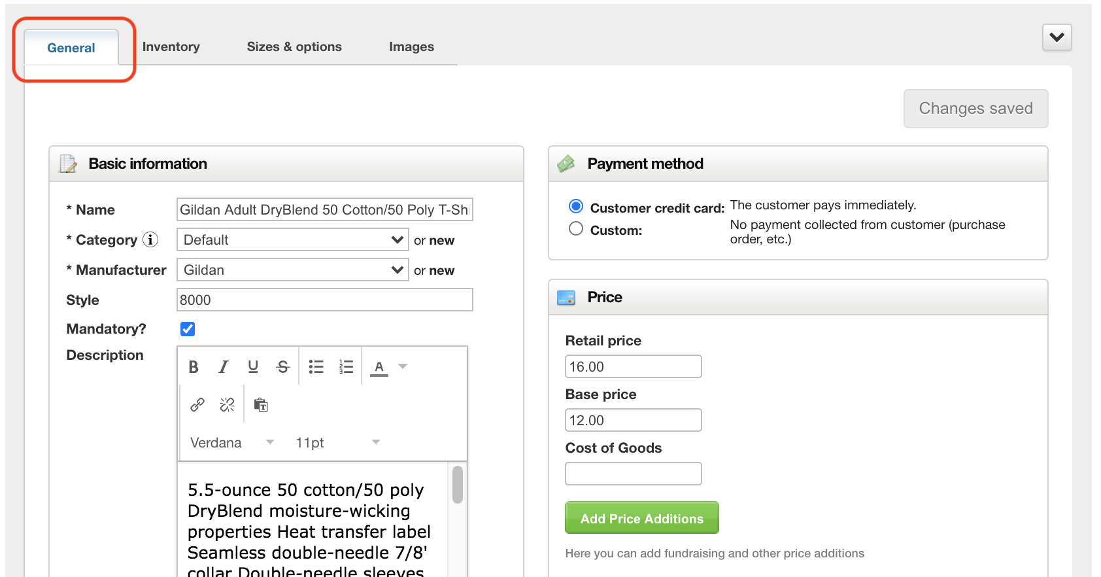Apply strikethrough in description editor

pos(282,367)
